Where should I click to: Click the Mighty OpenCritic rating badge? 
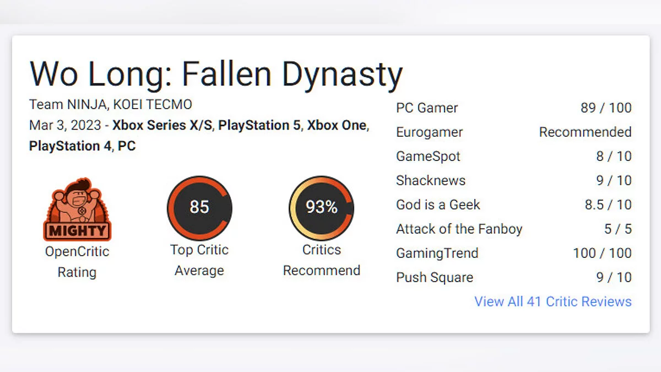tap(77, 210)
